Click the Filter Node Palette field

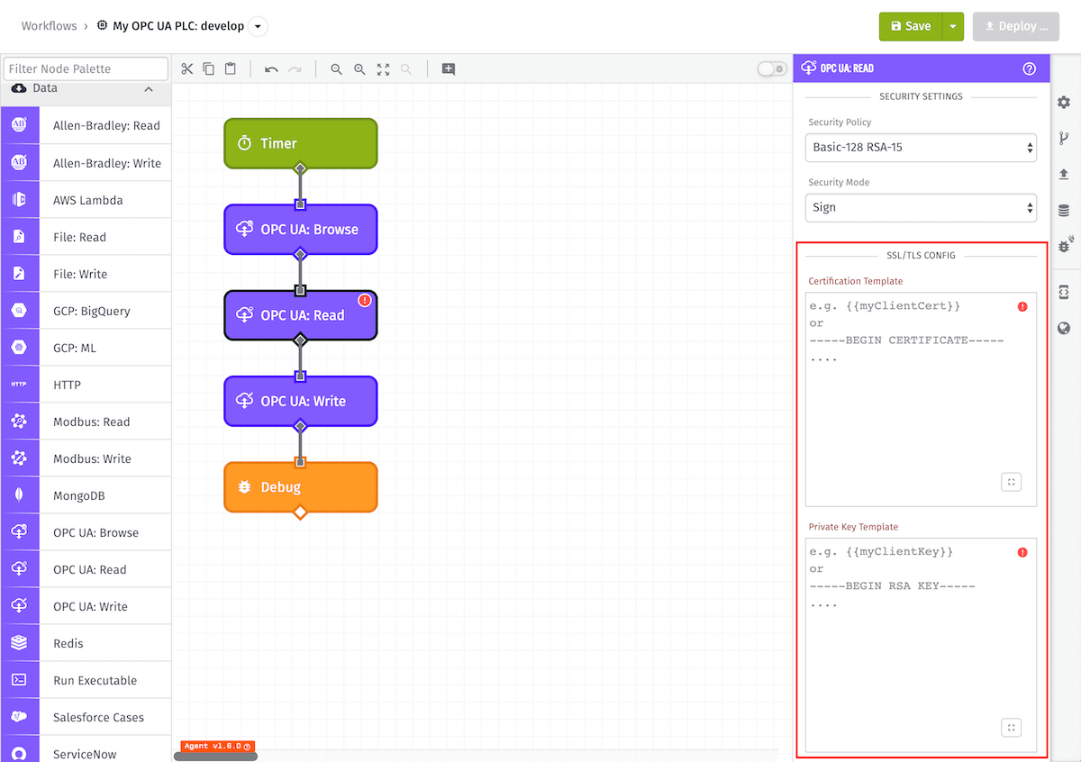[86, 68]
